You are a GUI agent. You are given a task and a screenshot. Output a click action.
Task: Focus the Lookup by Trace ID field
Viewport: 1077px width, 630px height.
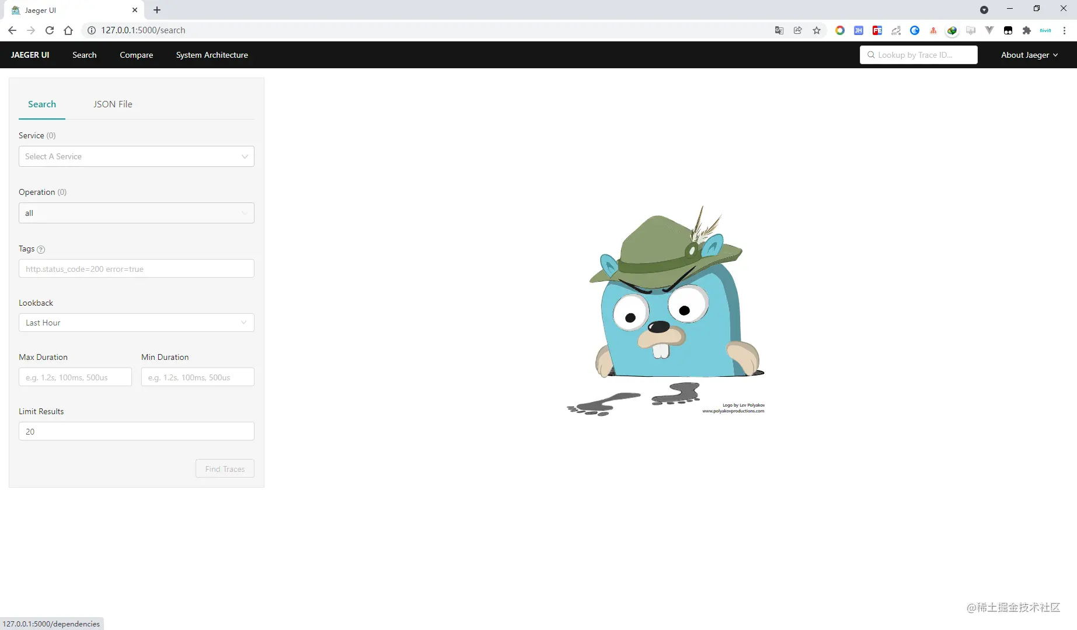coord(918,55)
